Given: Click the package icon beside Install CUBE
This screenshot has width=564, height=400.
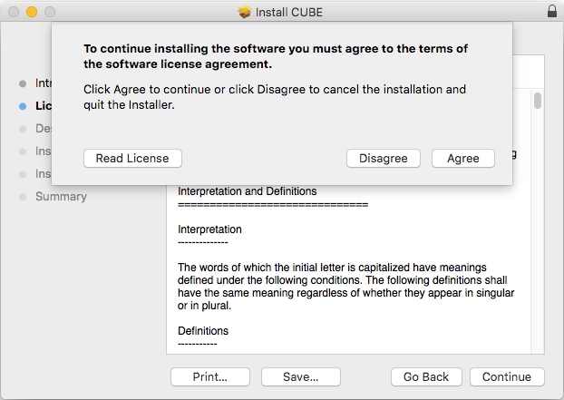Looking at the screenshot, I should tap(245, 12).
